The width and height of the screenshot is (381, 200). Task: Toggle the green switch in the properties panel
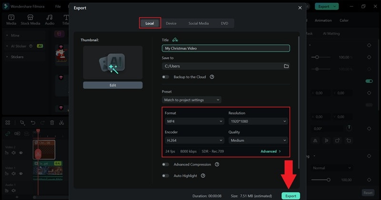[x=369, y=81]
